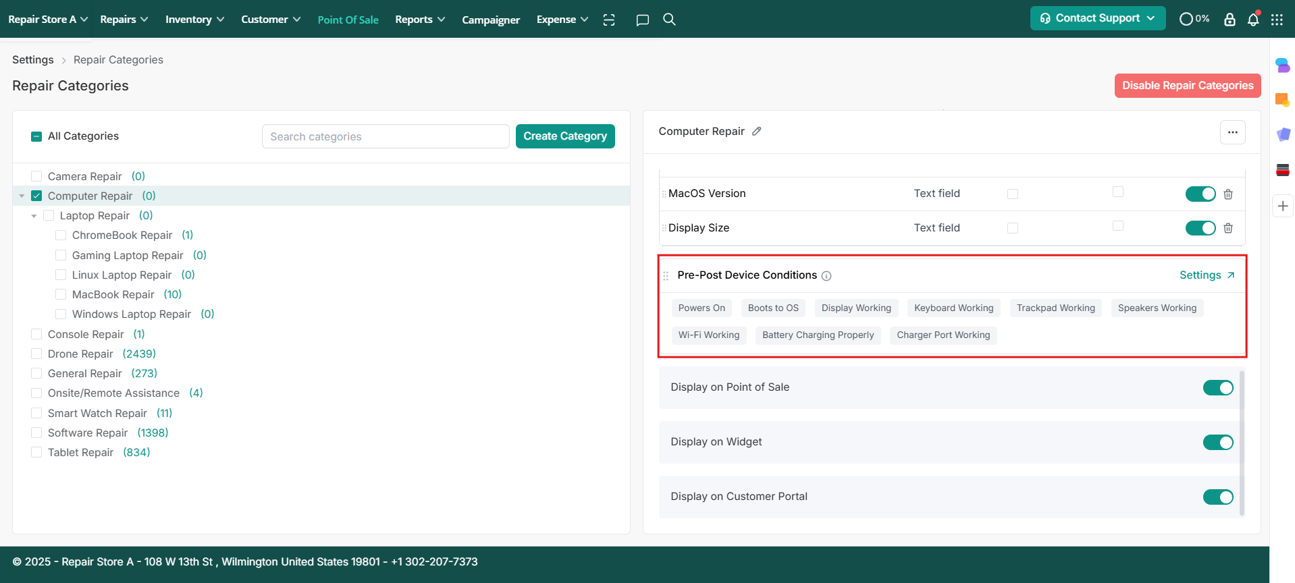
Task: Open the apps grid icon
Action: [x=1277, y=20]
